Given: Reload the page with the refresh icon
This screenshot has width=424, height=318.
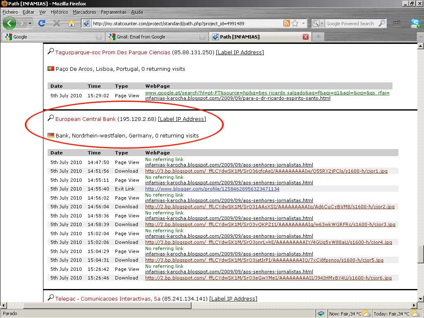Looking at the screenshot, I should [42, 23].
